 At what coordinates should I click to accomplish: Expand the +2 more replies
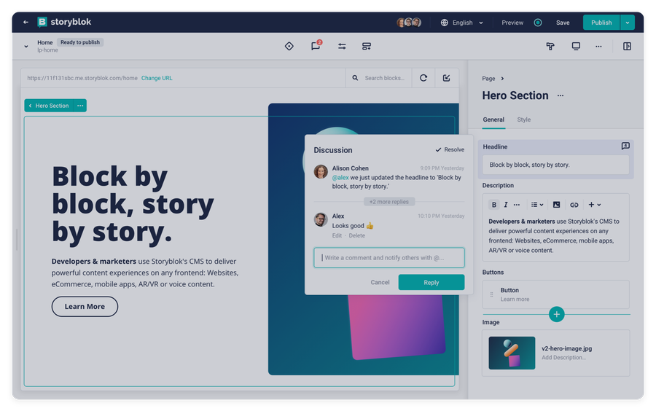pos(389,202)
